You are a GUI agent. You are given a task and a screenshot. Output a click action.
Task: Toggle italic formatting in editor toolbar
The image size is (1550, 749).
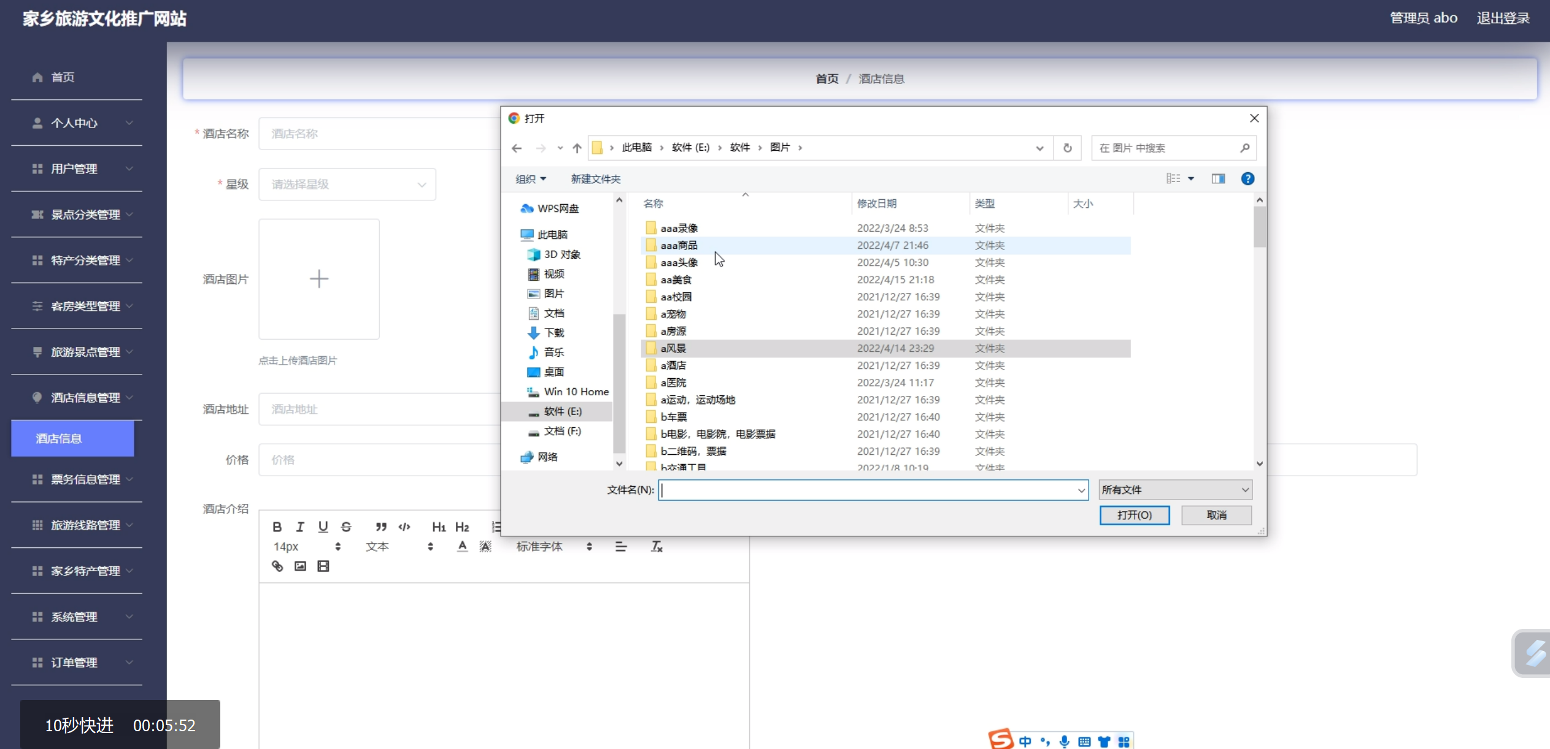300,527
